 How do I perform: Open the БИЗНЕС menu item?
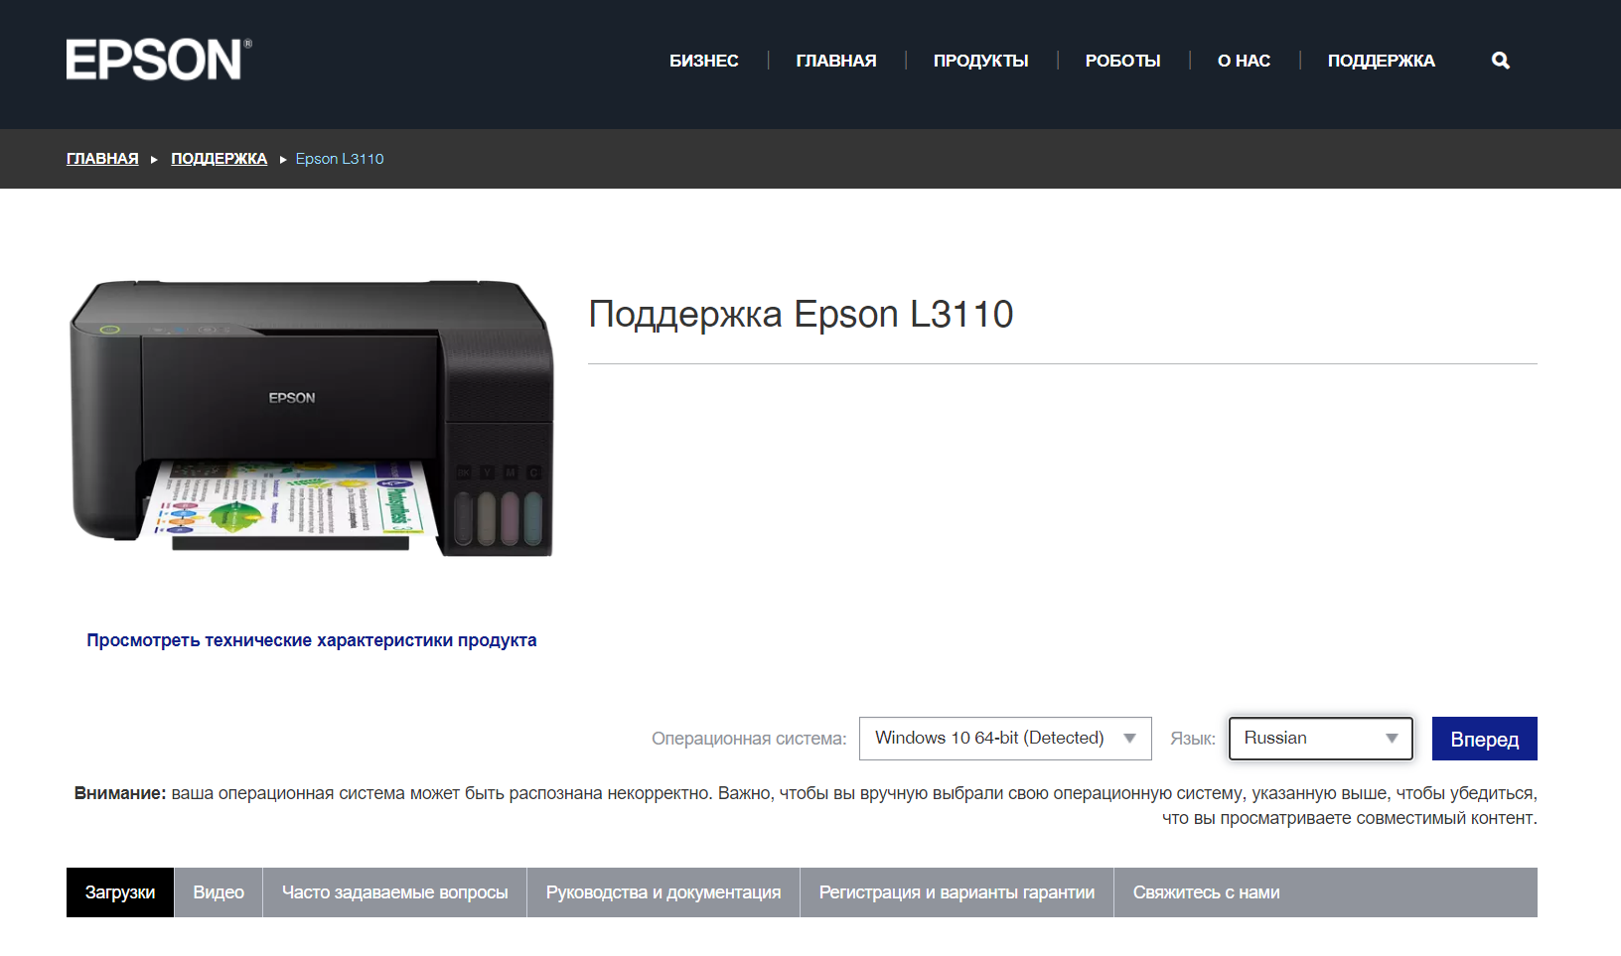coord(704,61)
